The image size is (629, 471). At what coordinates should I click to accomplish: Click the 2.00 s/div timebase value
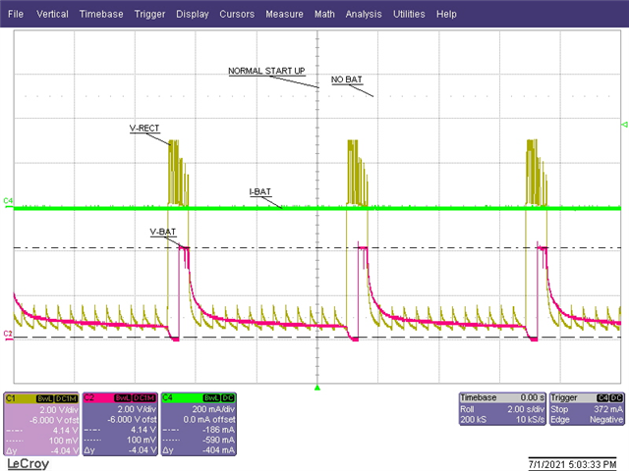click(x=526, y=409)
